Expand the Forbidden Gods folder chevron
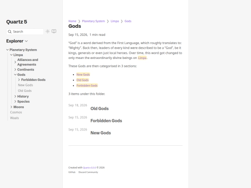Screen dimensions: 251x188 19,80
